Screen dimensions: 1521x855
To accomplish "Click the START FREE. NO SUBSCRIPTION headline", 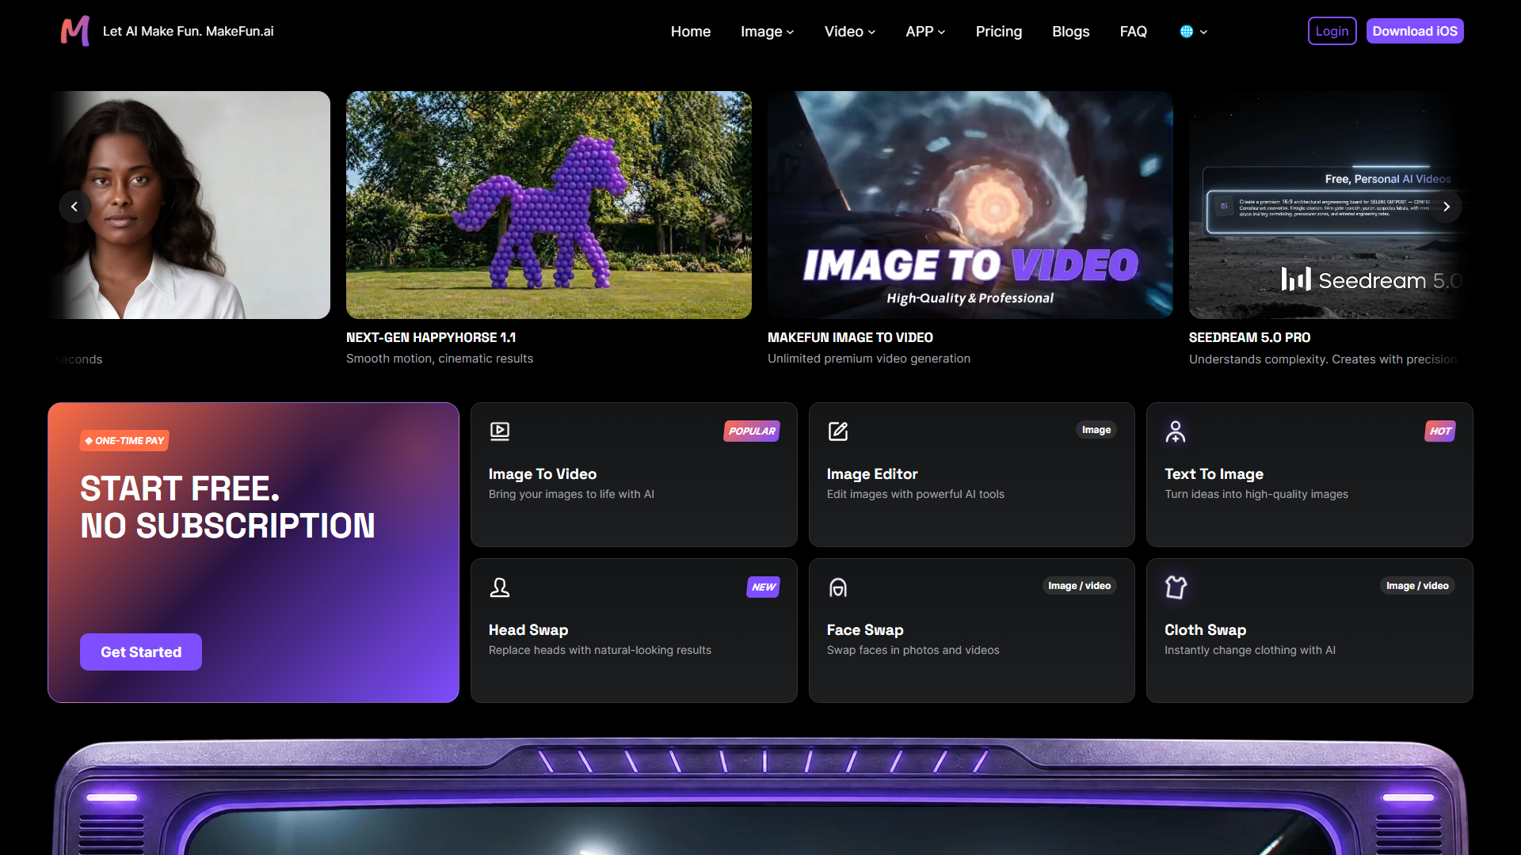I will tap(227, 507).
